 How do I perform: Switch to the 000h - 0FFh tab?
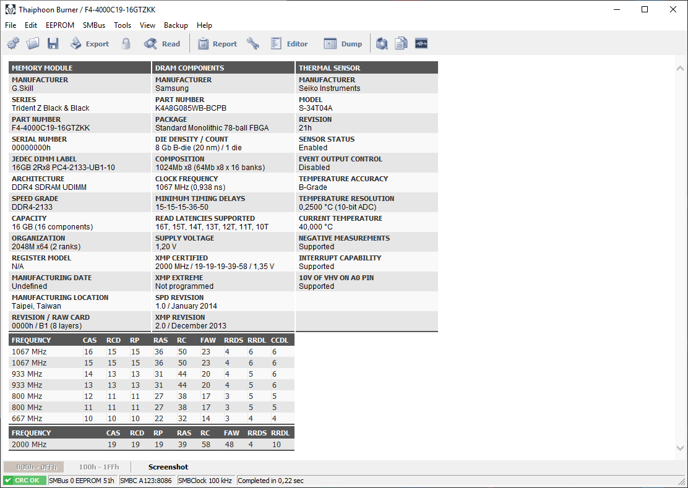pyautogui.click(x=33, y=467)
